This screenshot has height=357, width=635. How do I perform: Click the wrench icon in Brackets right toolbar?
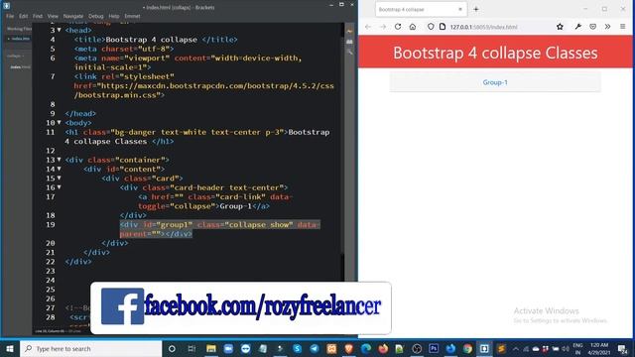coord(350,52)
